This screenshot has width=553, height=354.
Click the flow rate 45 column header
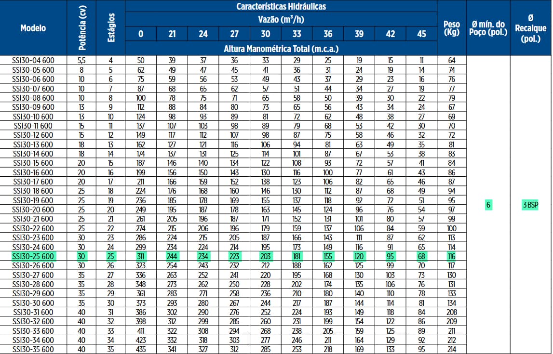[421, 34]
